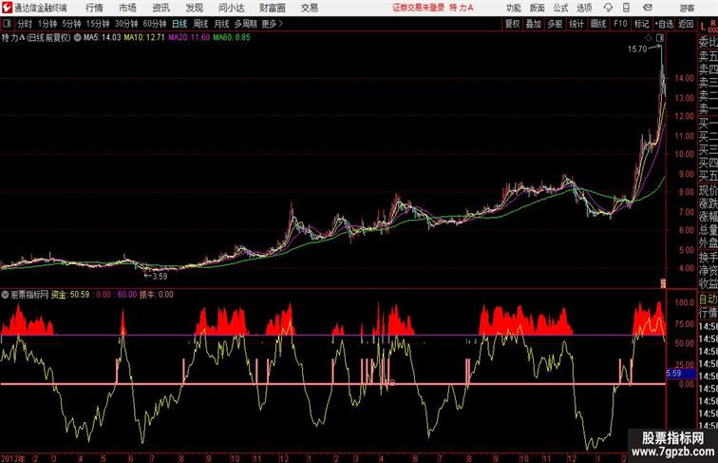718x463 pixels.
Task: Expand the 更多 period options
Action: (272, 24)
